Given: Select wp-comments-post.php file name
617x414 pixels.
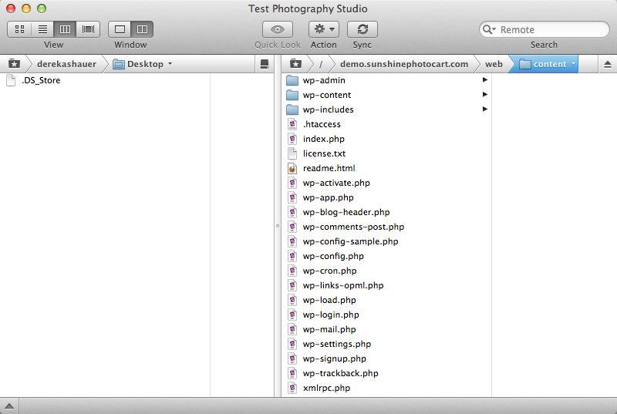Looking at the screenshot, I should coord(353,227).
